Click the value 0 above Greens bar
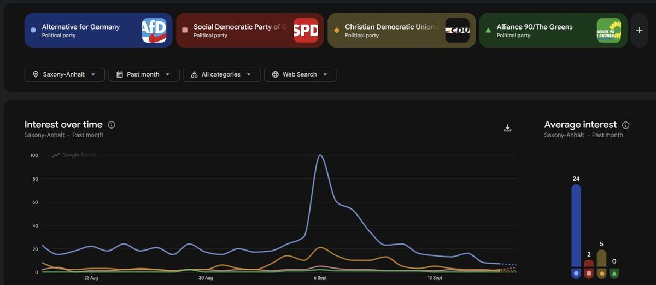Image resolution: width=656 pixels, height=285 pixels. coord(614,261)
